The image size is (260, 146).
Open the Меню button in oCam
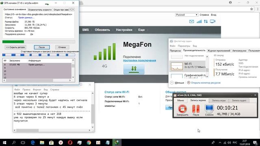[180, 100]
